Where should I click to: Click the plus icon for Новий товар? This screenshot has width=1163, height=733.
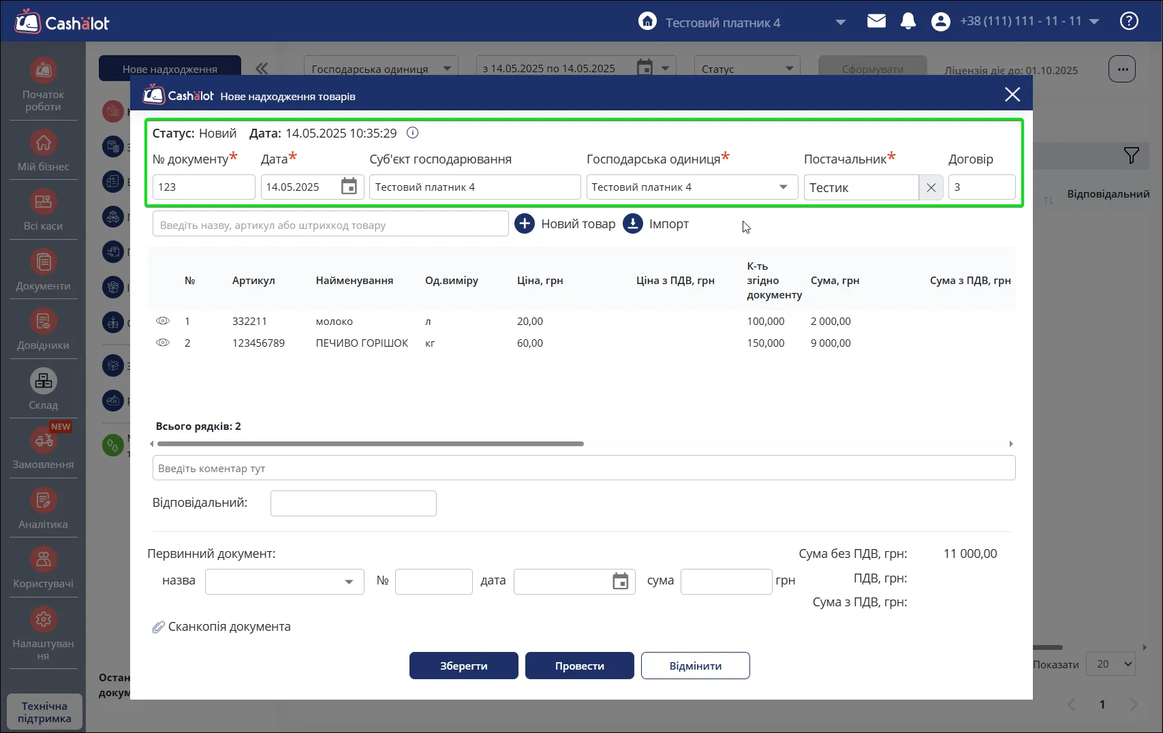pyautogui.click(x=524, y=223)
